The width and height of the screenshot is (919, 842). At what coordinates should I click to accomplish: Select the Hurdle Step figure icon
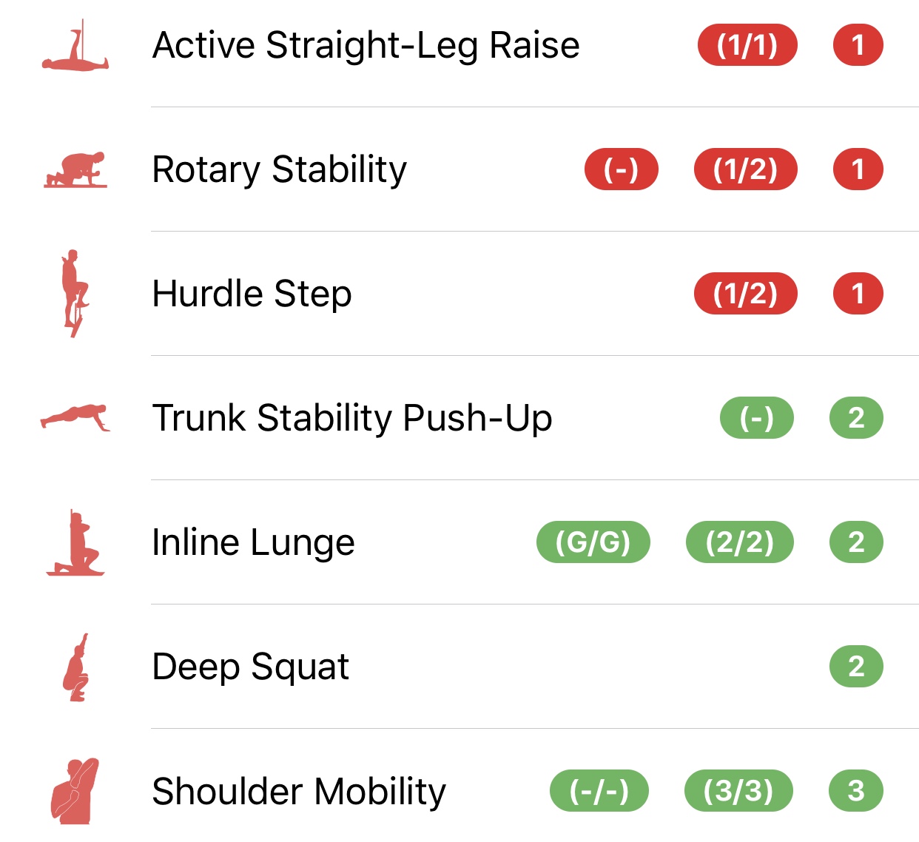(x=73, y=293)
